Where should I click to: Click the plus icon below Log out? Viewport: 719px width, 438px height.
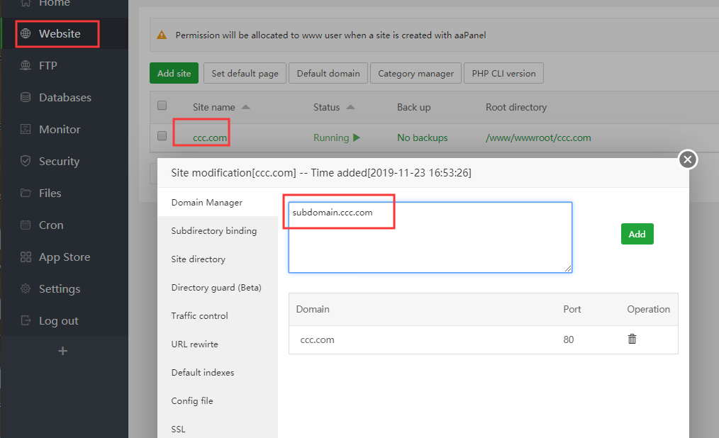(x=62, y=351)
